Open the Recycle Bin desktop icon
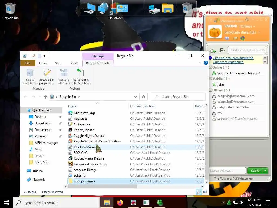 tap(11, 11)
